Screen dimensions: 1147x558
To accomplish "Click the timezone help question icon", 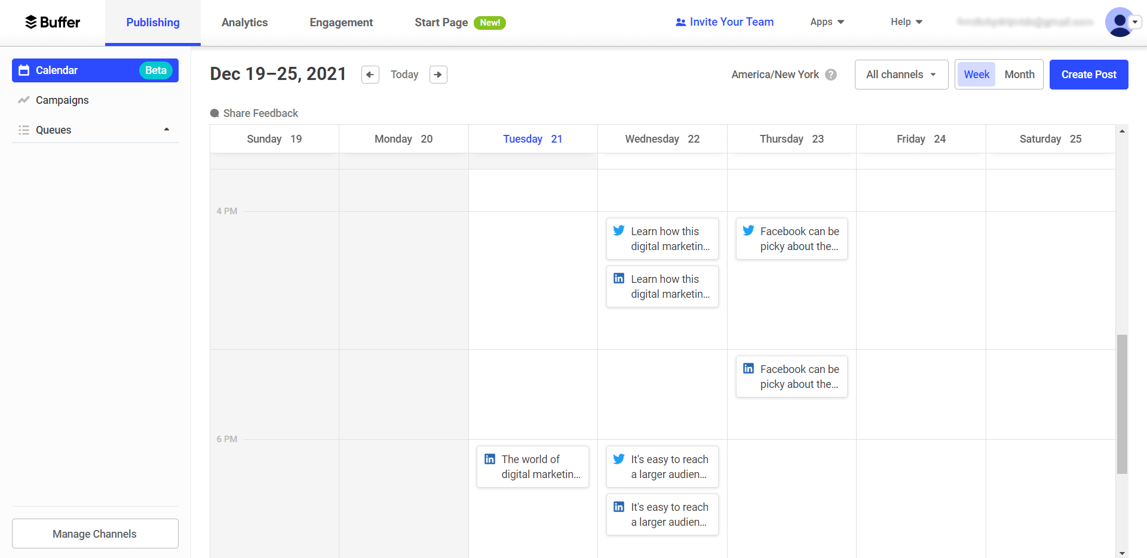I will click(x=831, y=75).
